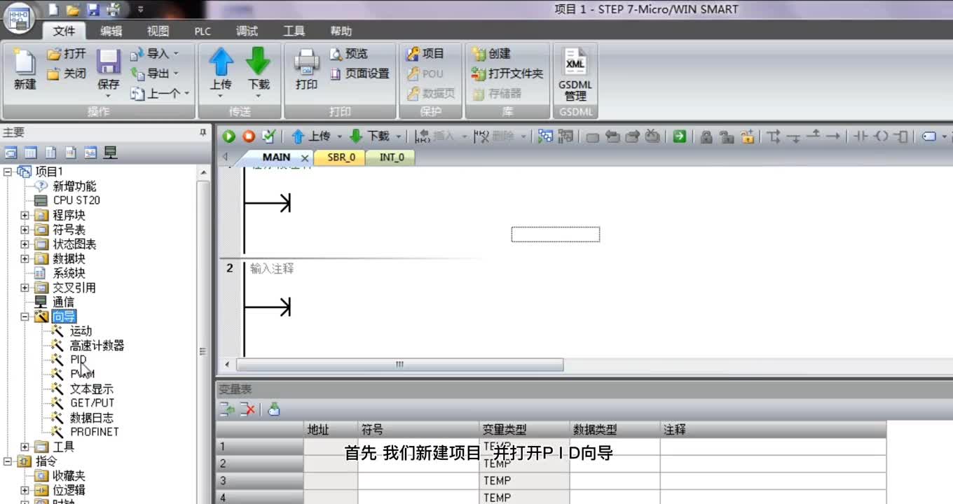Click the green Run PLC icon
Viewport: 953px width, 504px height.
pyautogui.click(x=229, y=136)
